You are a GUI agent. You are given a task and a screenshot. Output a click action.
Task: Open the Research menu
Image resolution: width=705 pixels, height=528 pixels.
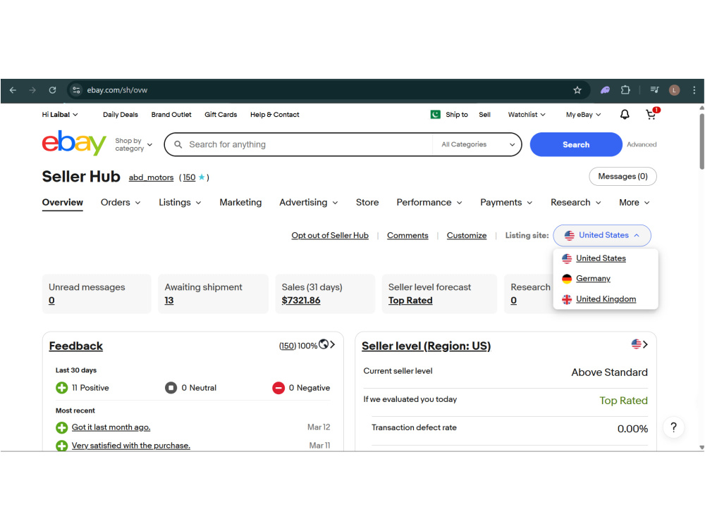click(575, 203)
